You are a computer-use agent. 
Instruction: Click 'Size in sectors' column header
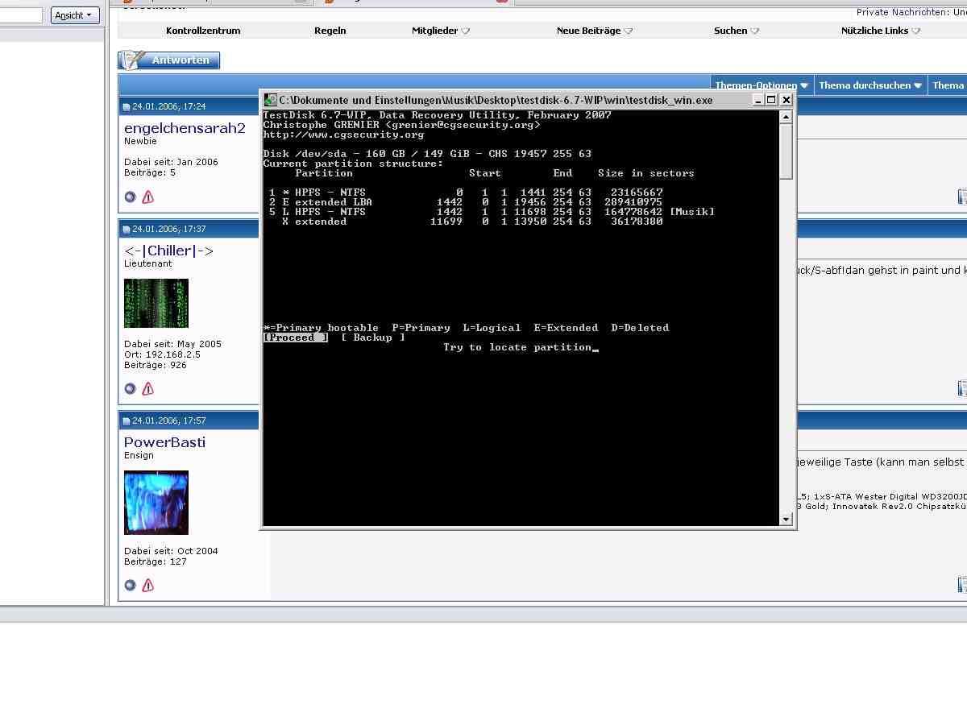(646, 173)
